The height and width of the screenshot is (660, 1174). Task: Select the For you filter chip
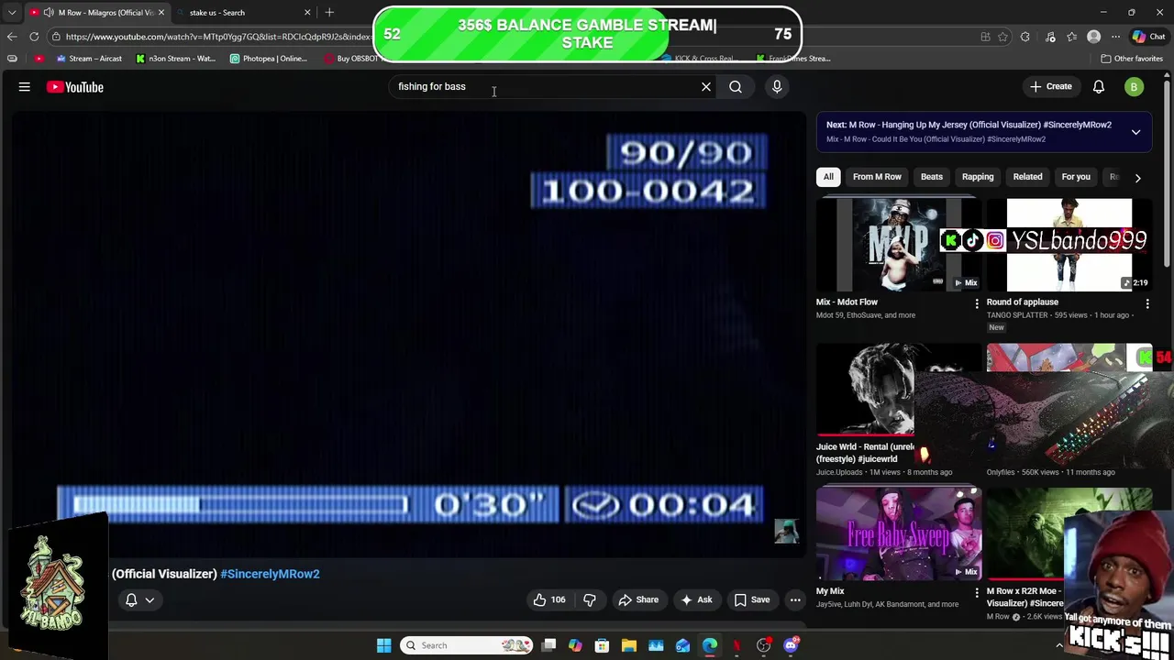coord(1076,177)
